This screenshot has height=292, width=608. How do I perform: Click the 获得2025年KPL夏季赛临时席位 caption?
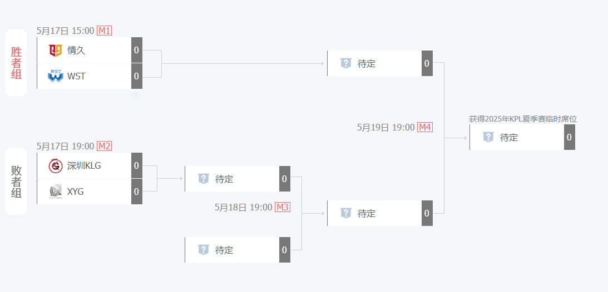click(523, 119)
